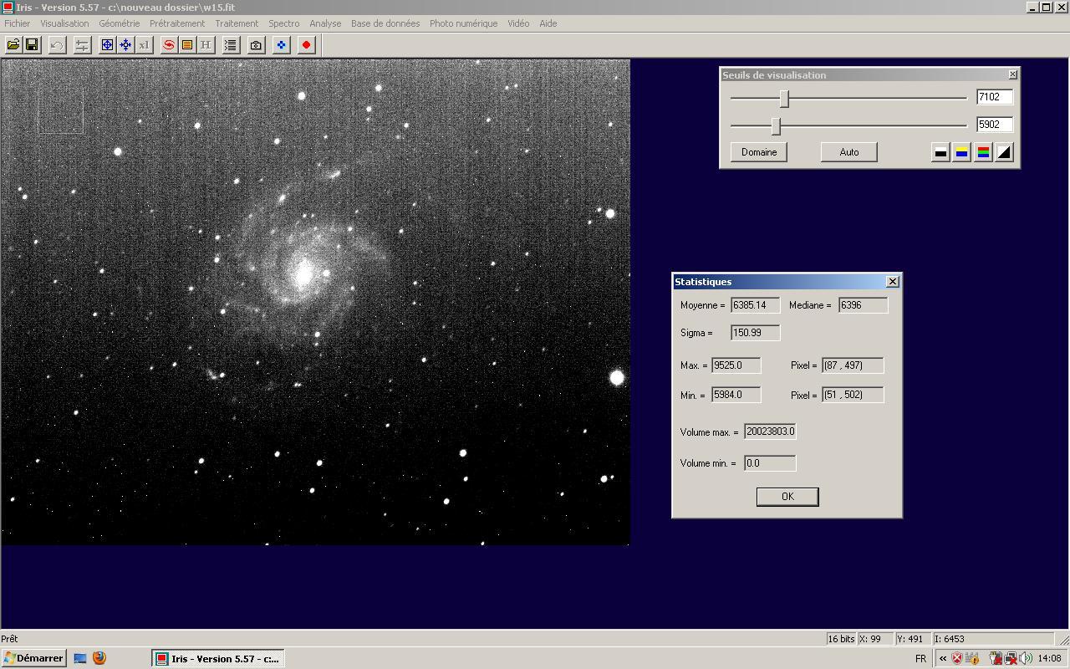Screen dimensions: 1070x669
Task: Click the red circle record icon
Action: pyautogui.click(x=307, y=45)
